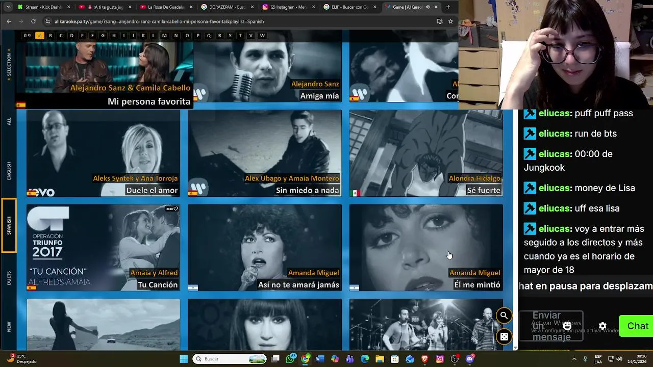Select song Sé fuerte
The height and width of the screenshot is (367, 653).
426,153
